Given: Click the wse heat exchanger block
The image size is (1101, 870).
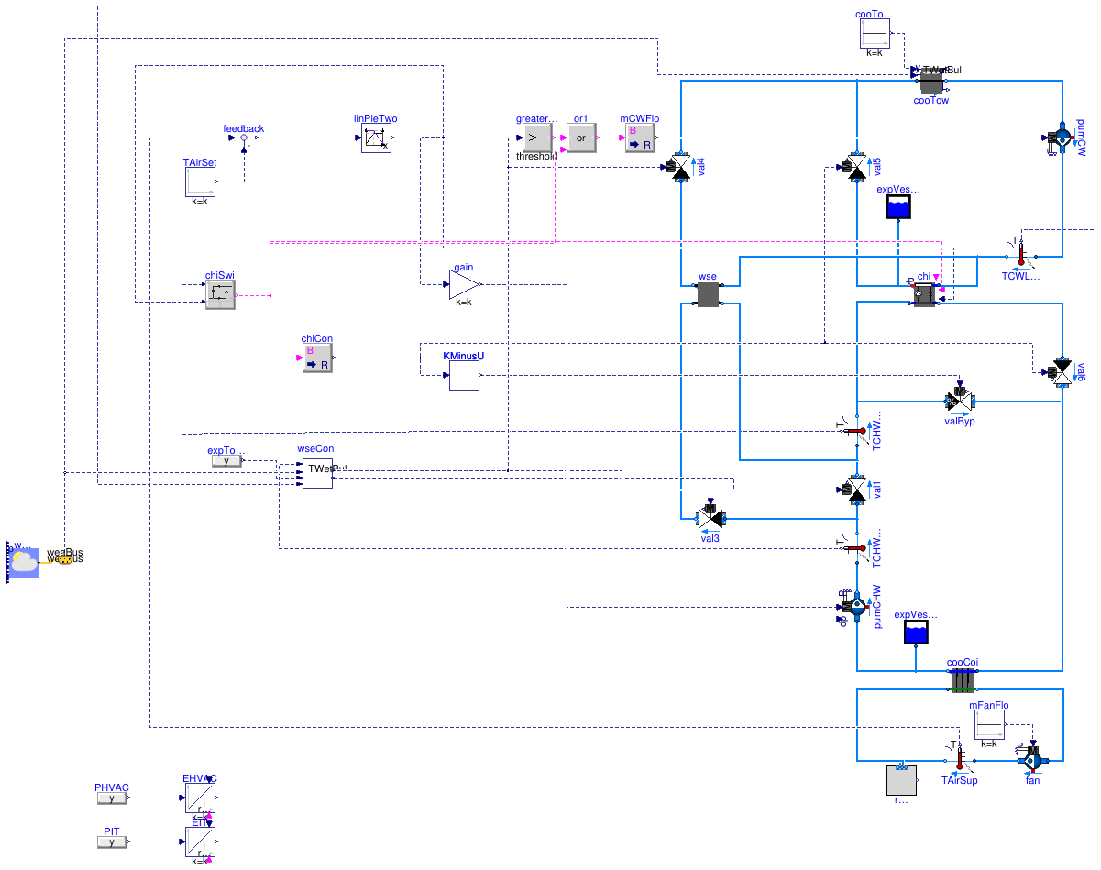Looking at the screenshot, I should [x=710, y=294].
